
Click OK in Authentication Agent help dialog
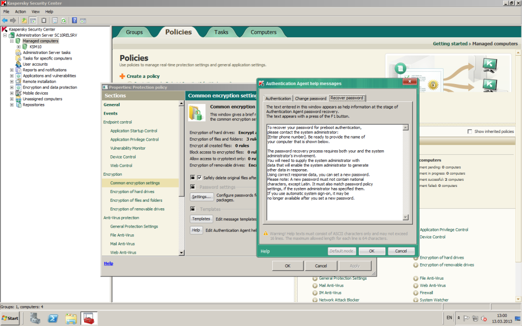[372, 251]
